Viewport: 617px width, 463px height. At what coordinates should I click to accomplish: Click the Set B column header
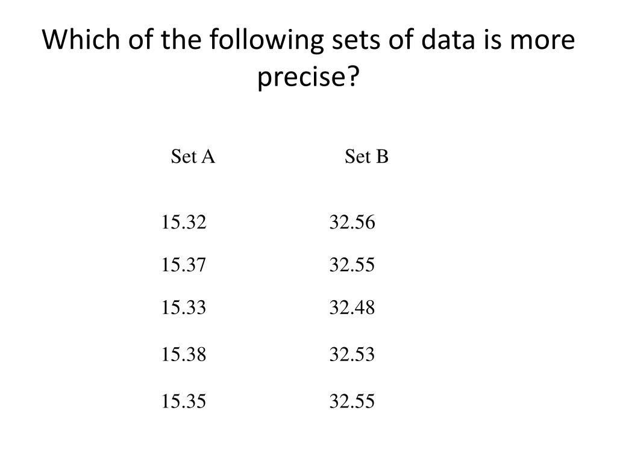366,157
